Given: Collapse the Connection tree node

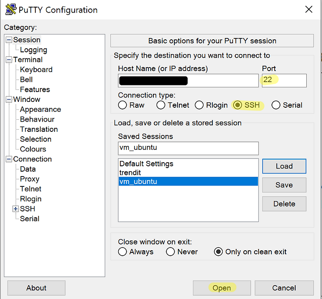Looking at the screenshot, I should point(8,159).
